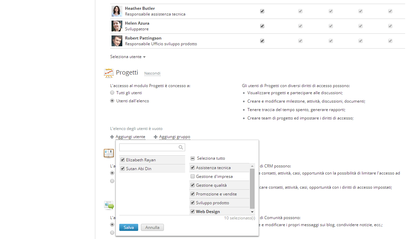The width and height of the screenshot is (419, 239).
Task: Toggle the Seleziona tutto checkbox
Action: (193, 158)
